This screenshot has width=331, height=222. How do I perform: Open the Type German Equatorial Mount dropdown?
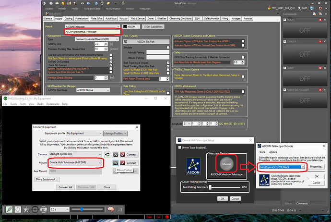click(97, 39)
